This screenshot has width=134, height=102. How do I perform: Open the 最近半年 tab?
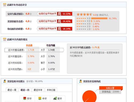(38, 90)
